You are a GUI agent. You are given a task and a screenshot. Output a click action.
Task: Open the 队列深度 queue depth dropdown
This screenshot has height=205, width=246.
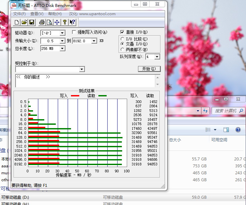click(x=157, y=57)
